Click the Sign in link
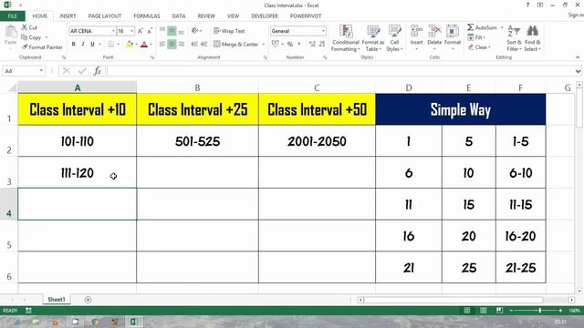This screenshot has width=584, height=328. click(x=576, y=15)
